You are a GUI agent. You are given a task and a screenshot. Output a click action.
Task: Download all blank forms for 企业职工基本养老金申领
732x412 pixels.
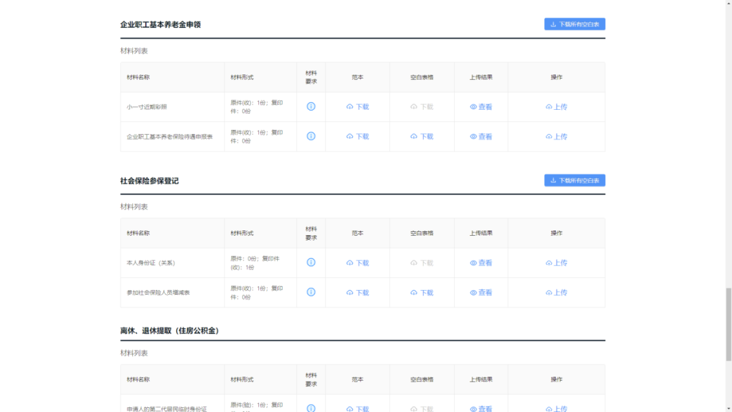[574, 24]
